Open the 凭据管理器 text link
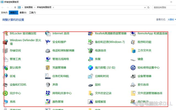The image size is (176, 110). click(x=59, y=68)
